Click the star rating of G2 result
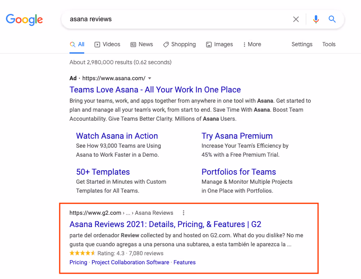Screen dimensions: 361x279 pos(82,253)
